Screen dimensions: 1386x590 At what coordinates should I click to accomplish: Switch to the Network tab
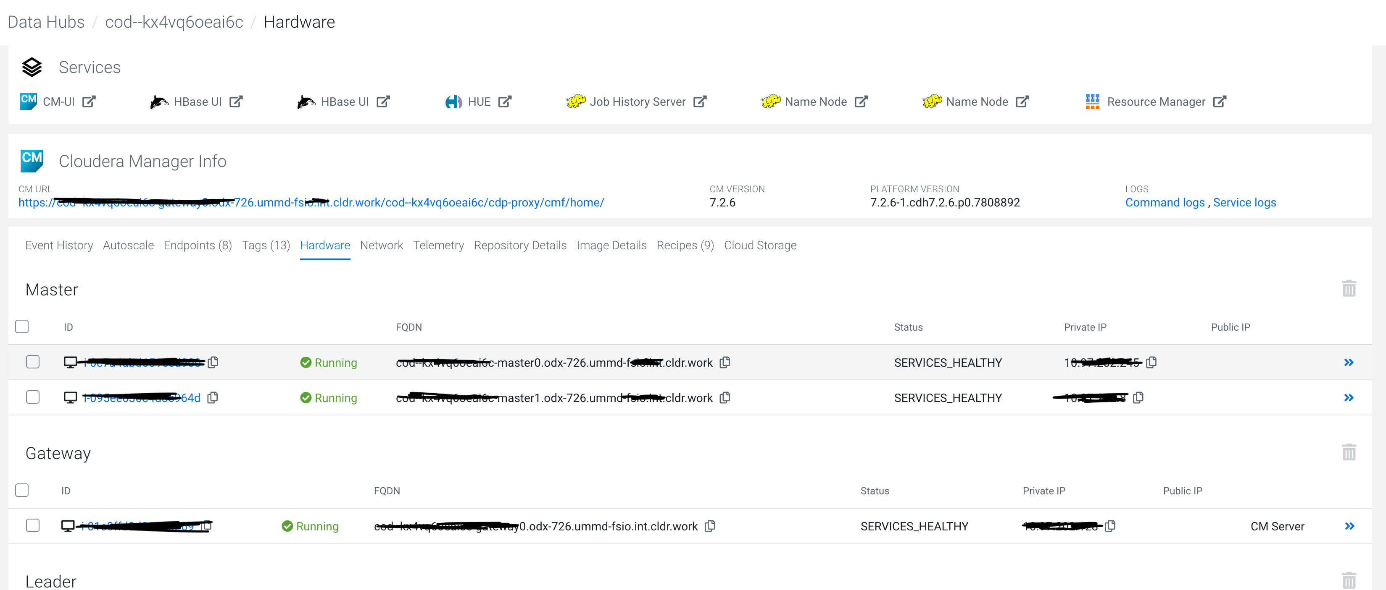[382, 245]
